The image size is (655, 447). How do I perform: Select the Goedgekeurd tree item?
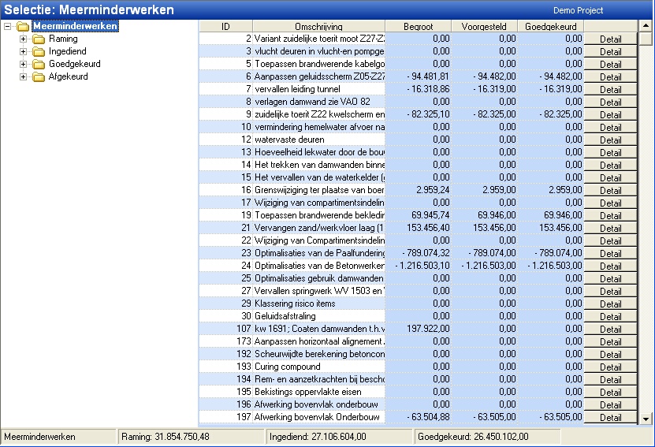pos(74,64)
